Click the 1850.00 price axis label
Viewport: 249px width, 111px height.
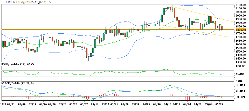click(x=241, y=26)
